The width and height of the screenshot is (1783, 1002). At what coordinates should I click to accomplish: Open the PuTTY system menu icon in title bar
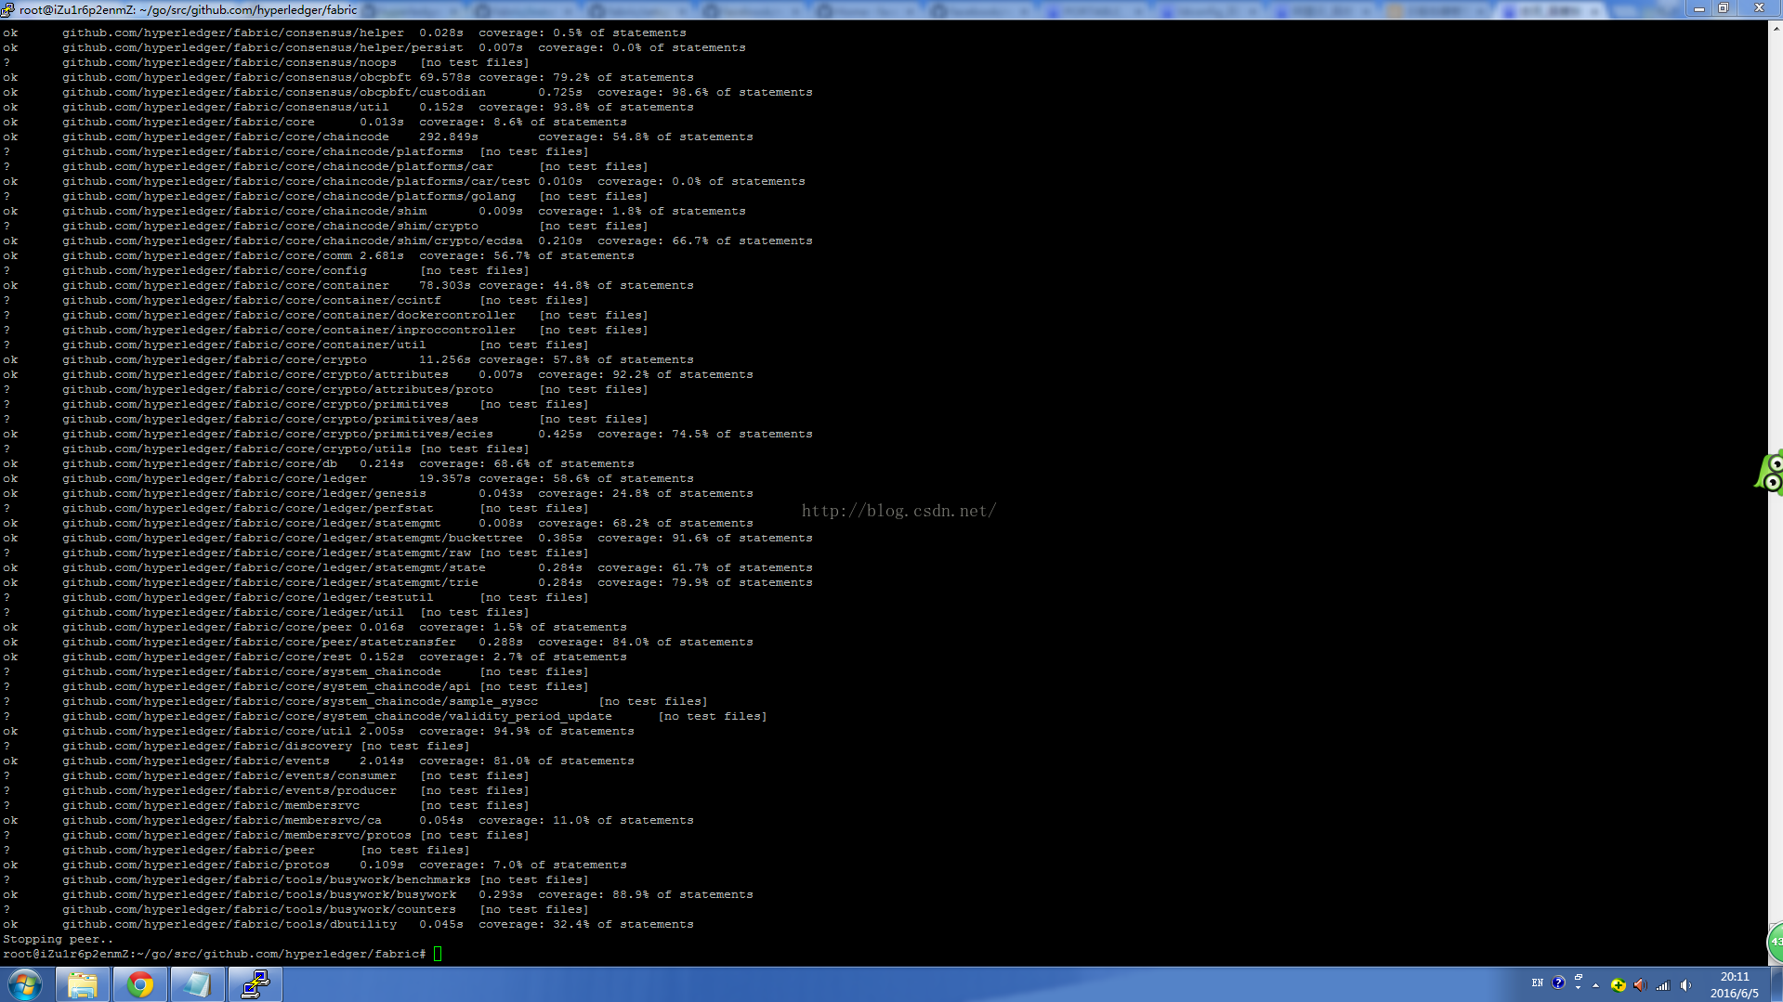tap(8, 9)
